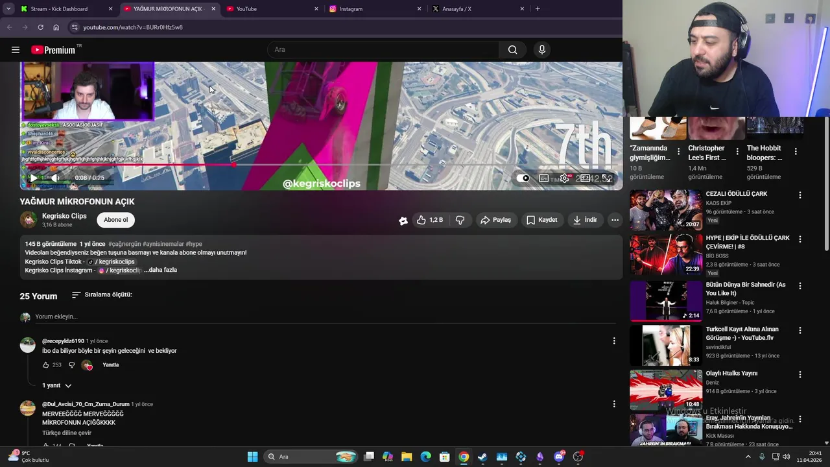Reply to @recepyldz6190 via Yanıtla
The height and width of the screenshot is (467, 830).
tap(111, 365)
